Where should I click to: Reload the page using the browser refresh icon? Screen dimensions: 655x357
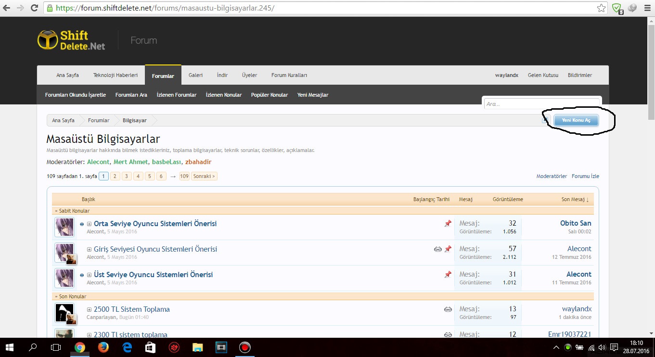34,8
